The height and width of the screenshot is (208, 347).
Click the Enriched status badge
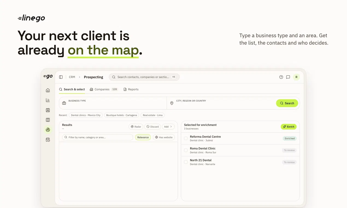[x=290, y=138]
